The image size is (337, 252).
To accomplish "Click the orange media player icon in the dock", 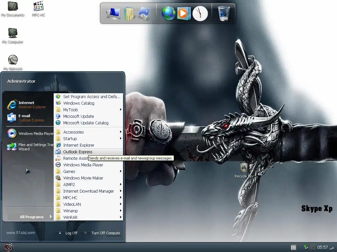I will (184, 13).
